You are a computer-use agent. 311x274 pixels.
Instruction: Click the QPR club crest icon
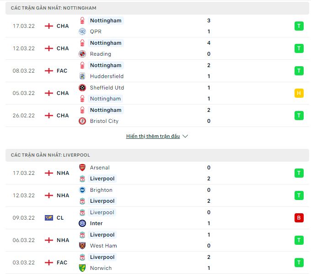coord(82,32)
